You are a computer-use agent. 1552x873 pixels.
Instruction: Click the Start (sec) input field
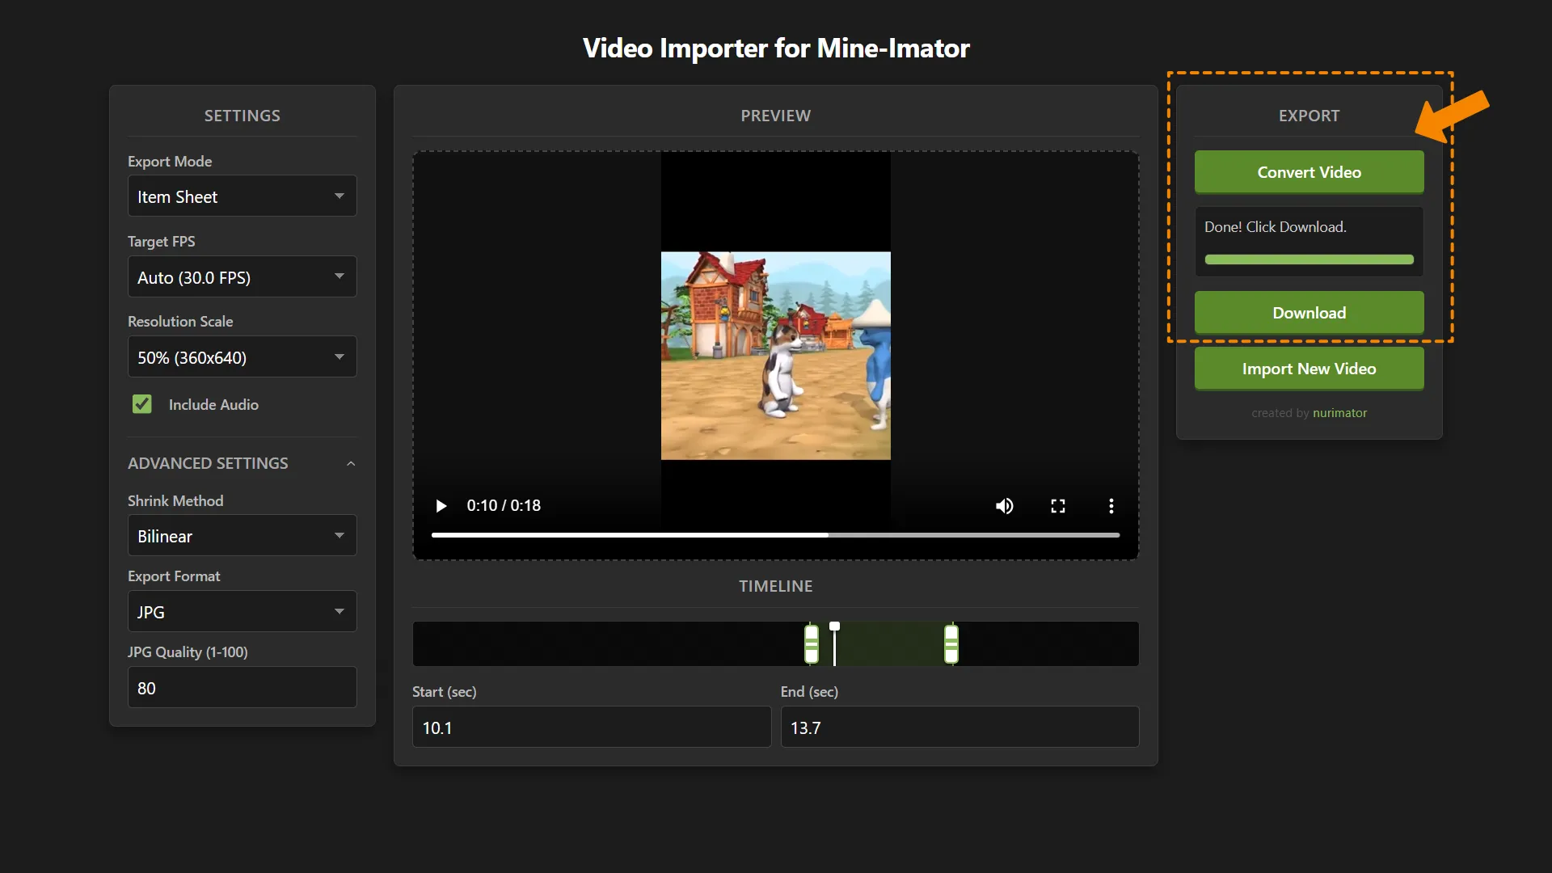[x=592, y=727]
